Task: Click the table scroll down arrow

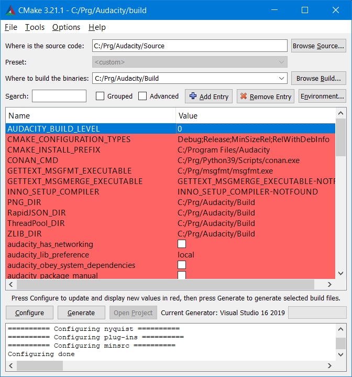Action: [340, 273]
